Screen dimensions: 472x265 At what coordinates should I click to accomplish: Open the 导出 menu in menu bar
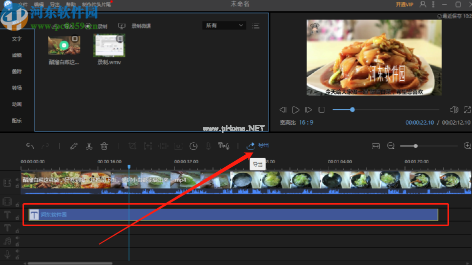click(x=55, y=4)
